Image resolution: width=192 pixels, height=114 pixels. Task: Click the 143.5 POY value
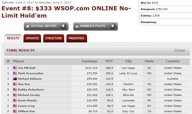109,79
